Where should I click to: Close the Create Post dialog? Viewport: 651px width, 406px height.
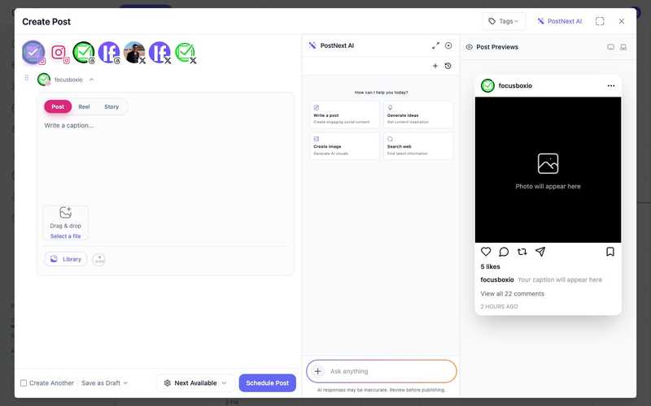point(622,21)
